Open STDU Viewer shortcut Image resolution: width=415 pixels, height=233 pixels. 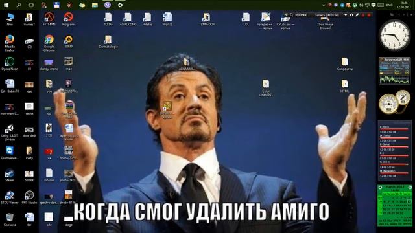coord(10,197)
